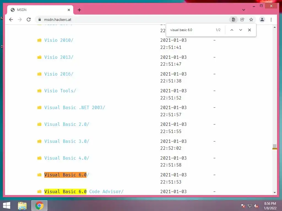The width and height of the screenshot is (282, 211).
Task: Open the Visio 2010/ folder link
Action: coord(59,40)
